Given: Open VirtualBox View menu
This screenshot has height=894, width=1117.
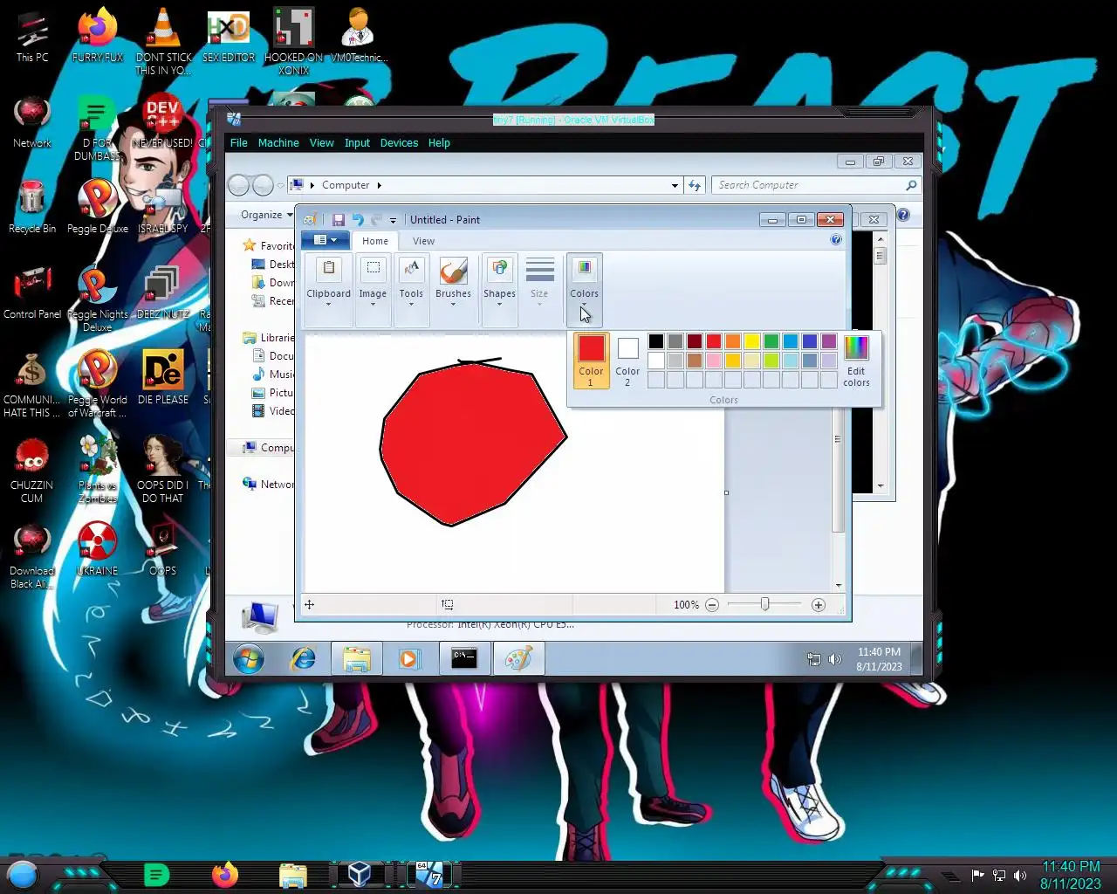Looking at the screenshot, I should pyautogui.click(x=321, y=143).
